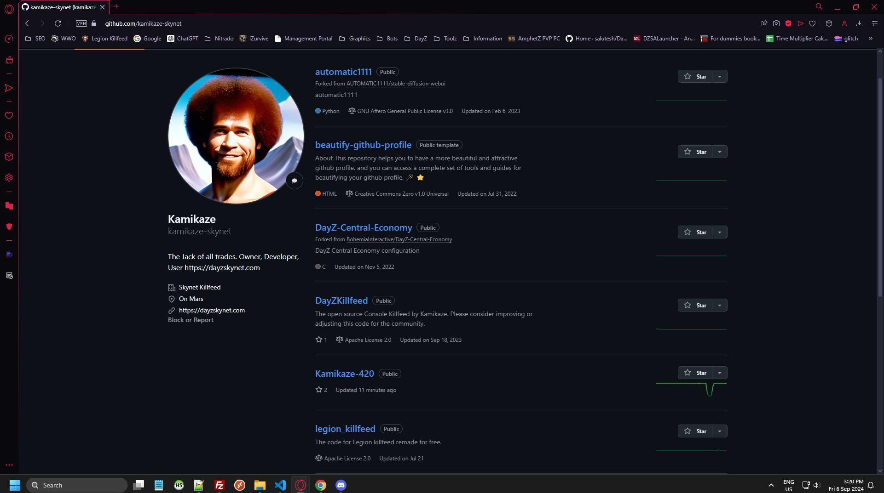Expand star lists dropdown for DayZ-Central-Economy
Screen dimensions: 884x493
tap(720, 232)
